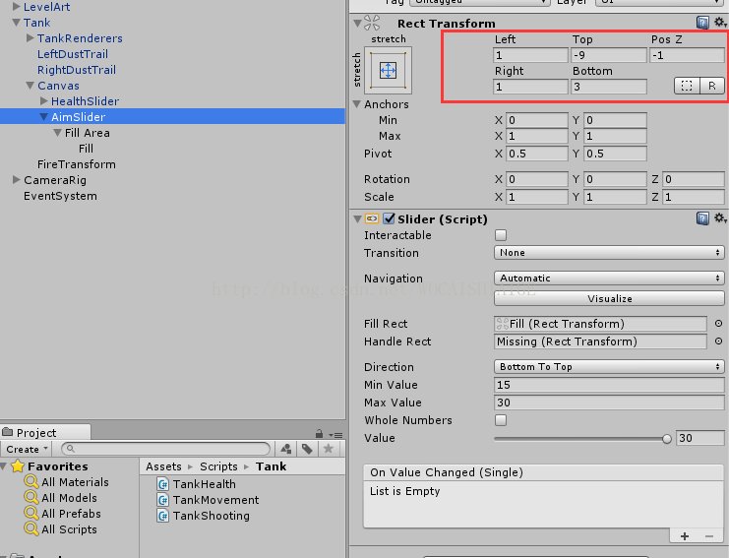Click the Top offset field
Image resolution: width=729 pixels, height=558 pixels.
click(x=609, y=55)
